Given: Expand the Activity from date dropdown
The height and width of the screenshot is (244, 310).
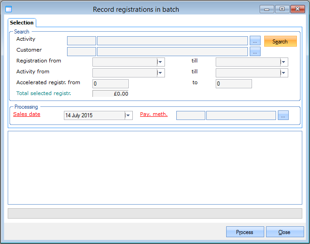Looking at the screenshot, I should pos(161,73).
